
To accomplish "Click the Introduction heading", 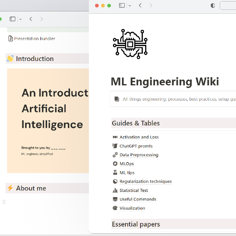I will [35, 59].
